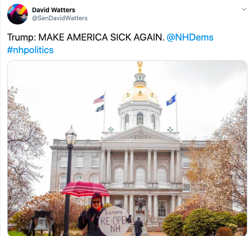Follow the #nhpolitics hashtag
Viewport: 252px width, 236px height.
(x=30, y=50)
